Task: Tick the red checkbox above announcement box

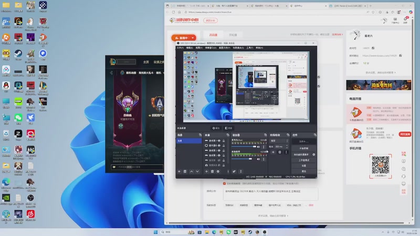Action: tap(225, 184)
